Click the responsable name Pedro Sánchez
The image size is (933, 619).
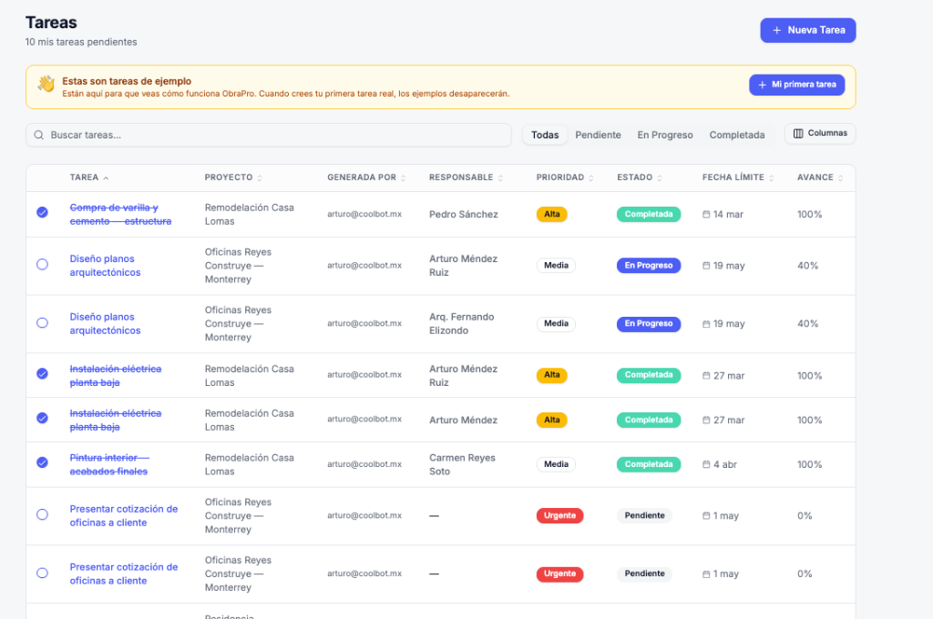pyautogui.click(x=464, y=214)
